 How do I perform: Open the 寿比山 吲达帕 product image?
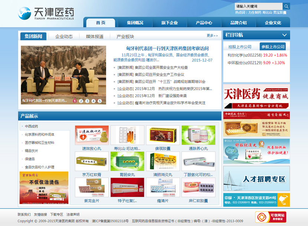(x=127, y=135)
